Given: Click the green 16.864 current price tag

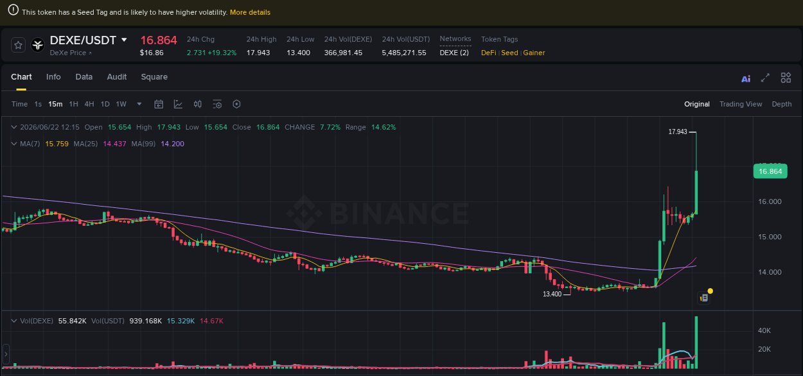Looking at the screenshot, I should pyautogui.click(x=770, y=171).
